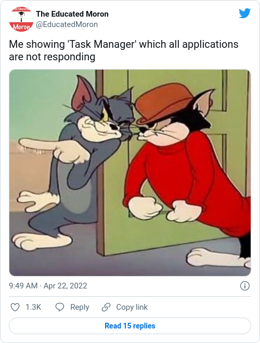Click the reply speech bubble icon
This screenshot has width=260, height=343.
coord(59,307)
